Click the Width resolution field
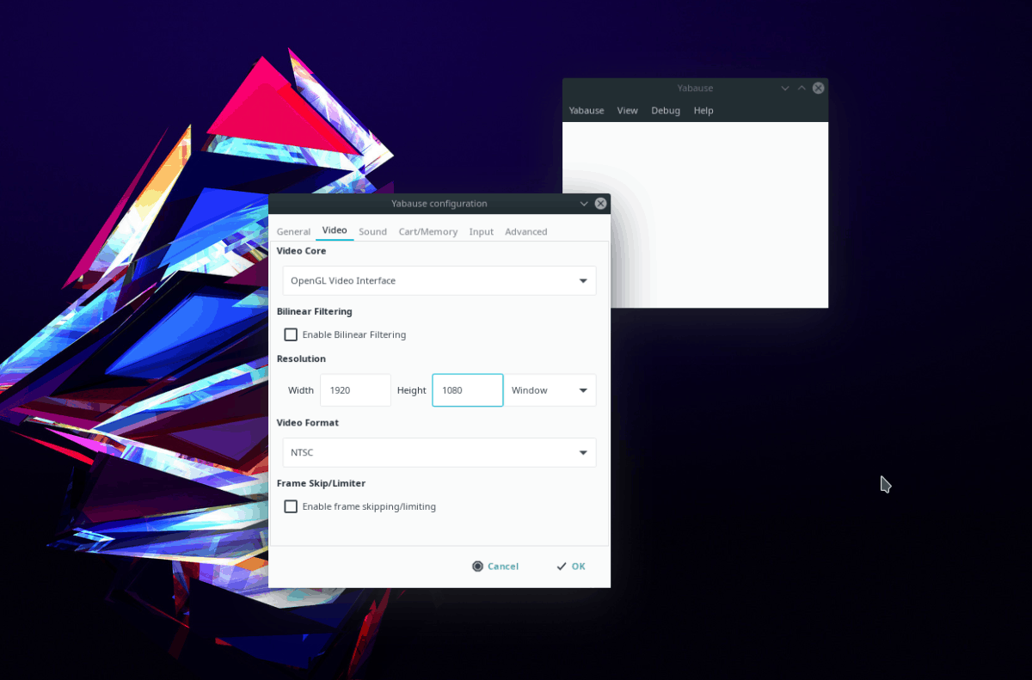The width and height of the screenshot is (1032, 680). (x=355, y=390)
